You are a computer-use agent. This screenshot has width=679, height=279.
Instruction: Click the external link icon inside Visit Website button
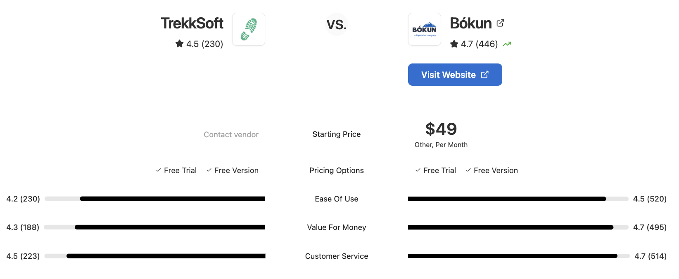point(484,75)
